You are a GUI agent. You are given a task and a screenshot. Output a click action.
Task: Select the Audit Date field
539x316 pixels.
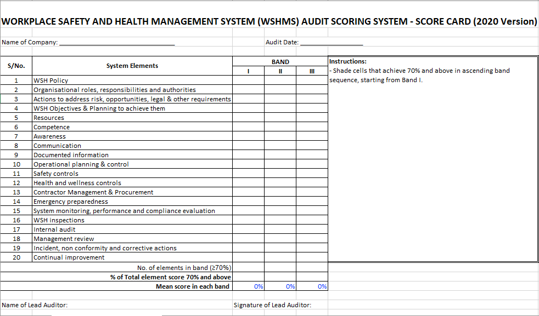(331, 42)
